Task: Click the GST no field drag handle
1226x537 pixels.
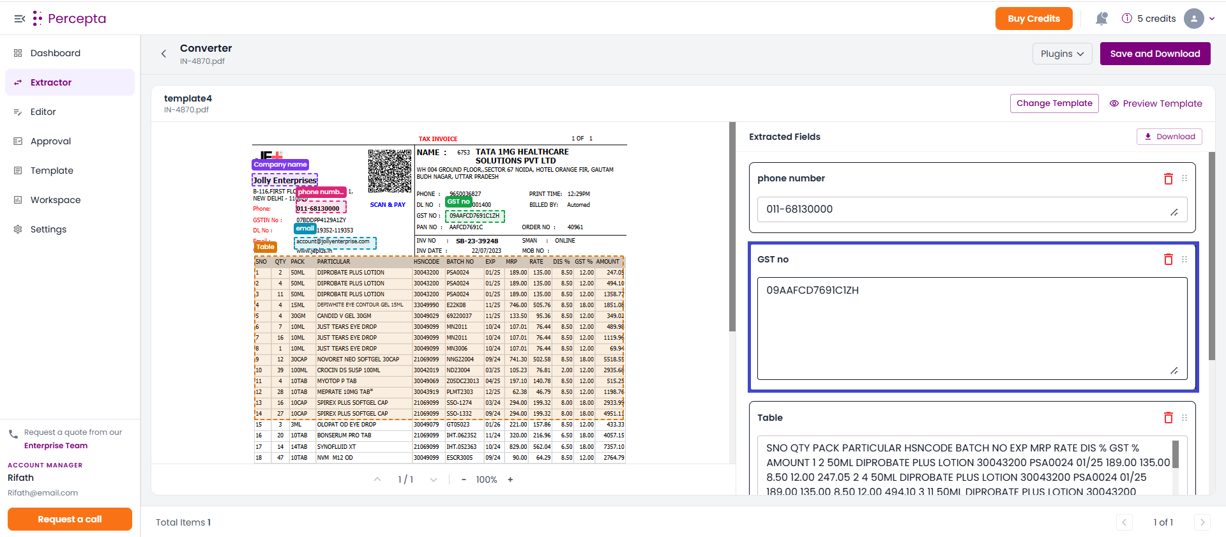Action: click(1184, 259)
